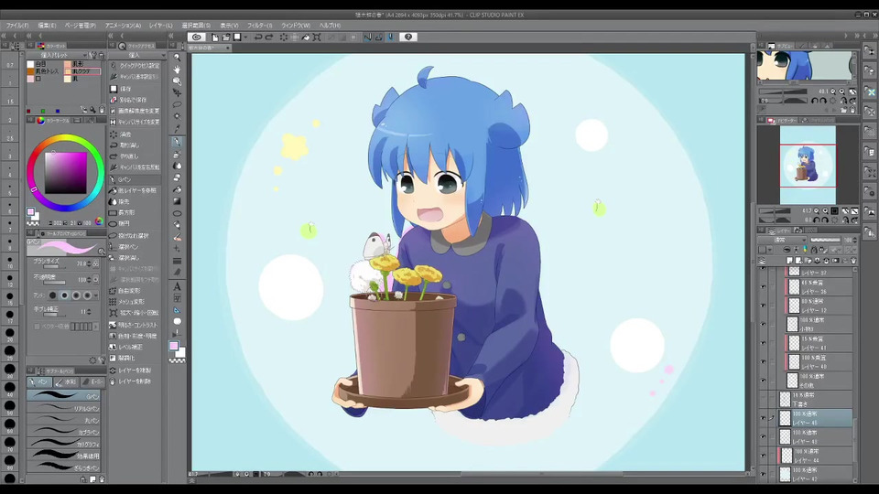Expand the anti-aliasing options dropdown arrow

click(x=96, y=295)
